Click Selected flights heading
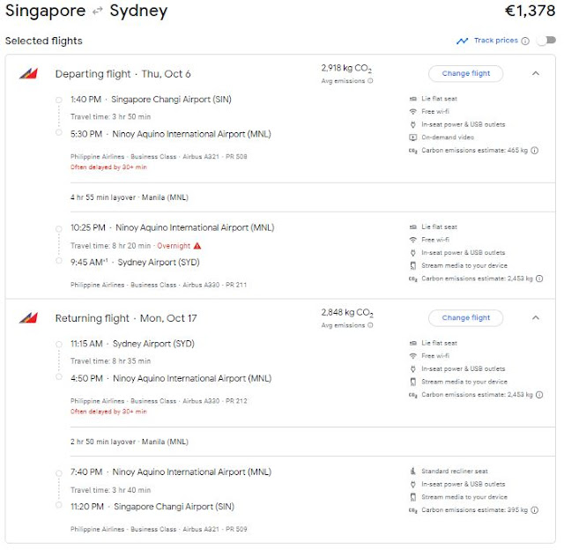This screenshot has height=550, width=564. point(44,41)
